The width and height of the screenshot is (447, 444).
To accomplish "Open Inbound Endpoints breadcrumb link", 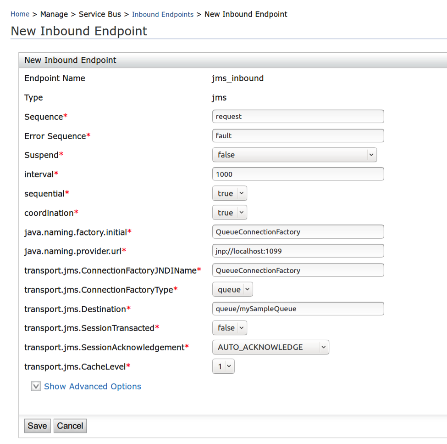I will tap(163, 14).
